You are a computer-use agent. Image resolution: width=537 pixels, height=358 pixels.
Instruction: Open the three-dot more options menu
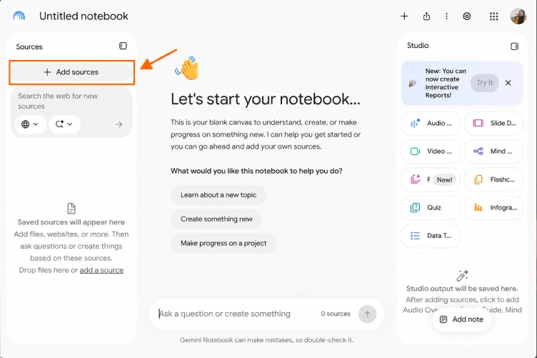(446, 16)
